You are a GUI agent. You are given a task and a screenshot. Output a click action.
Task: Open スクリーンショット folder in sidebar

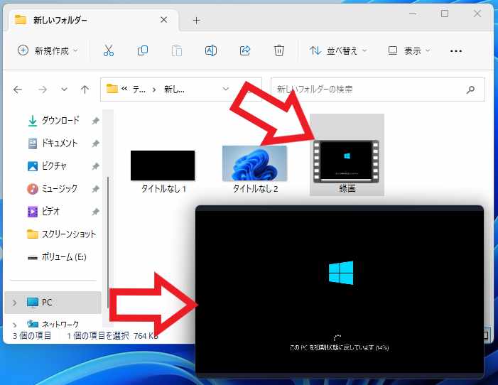click(61, 234)
